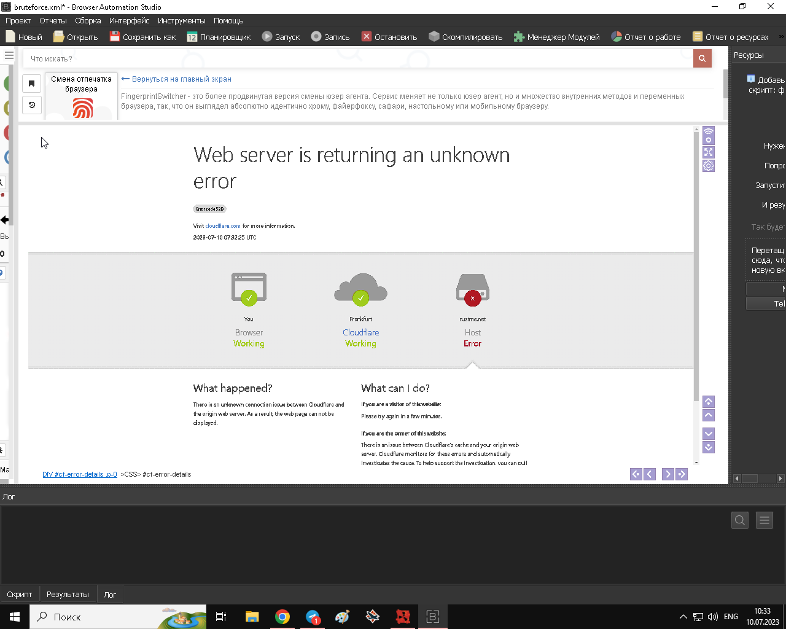Open the log hamburger menu icon

(x=765, y=520)
